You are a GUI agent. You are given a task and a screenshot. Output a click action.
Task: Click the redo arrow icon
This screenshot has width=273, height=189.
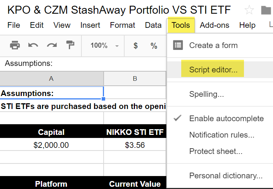coord(52,45)
